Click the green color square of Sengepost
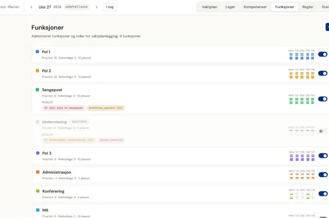329x219 pixels. [x=37, y=90]
